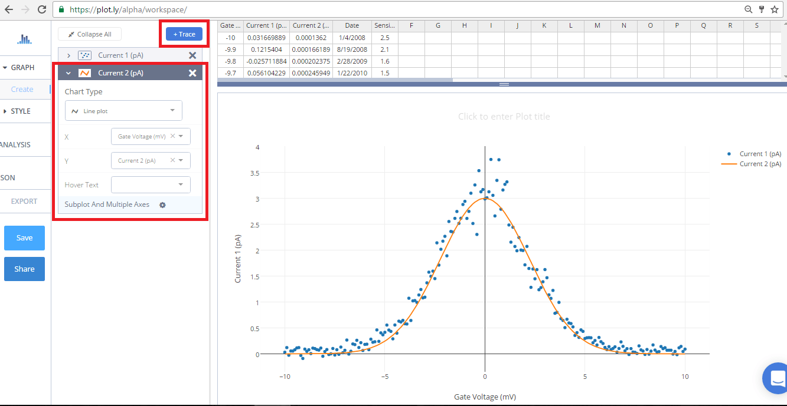
Task: Expand the Current 1 (pA) trace panel
Action: coord(69,55)
